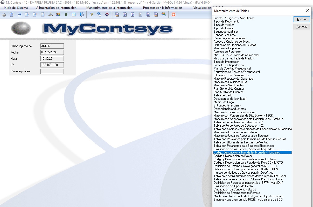Select Tipos de Cambio in the list
Screen dimensions: 313x207
pyautogui.click(x=224, y=28)
